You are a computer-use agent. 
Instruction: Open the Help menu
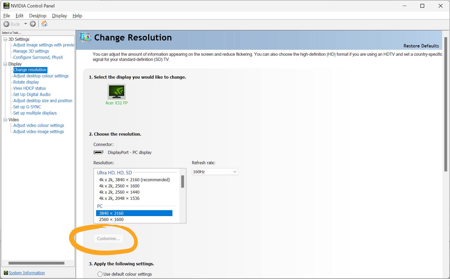77,16
